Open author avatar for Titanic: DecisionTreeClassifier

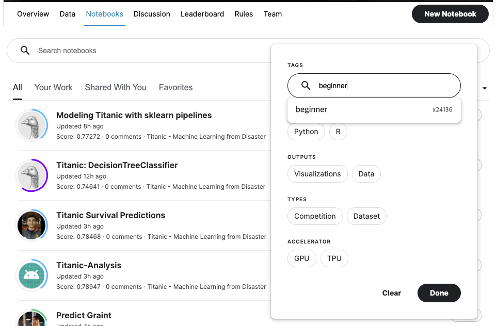click(x=31, y=175)
